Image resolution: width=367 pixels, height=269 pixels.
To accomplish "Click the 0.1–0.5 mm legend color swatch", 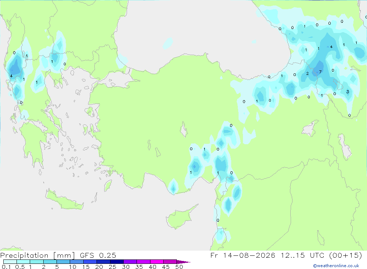I will pos(10,262).
